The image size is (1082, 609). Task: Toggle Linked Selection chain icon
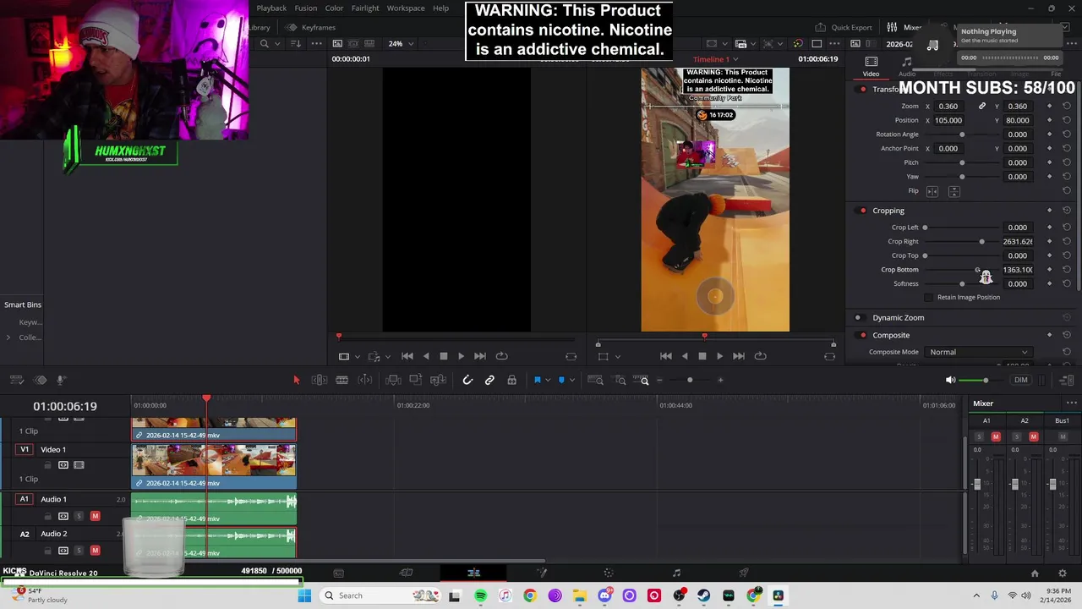(x=489, y=380)
